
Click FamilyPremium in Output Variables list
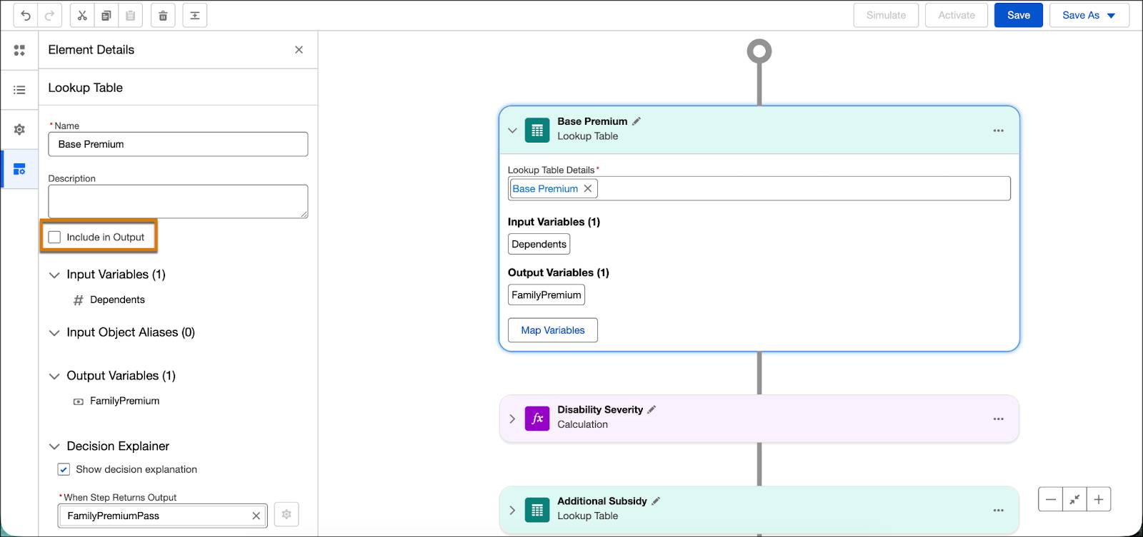pyautogui.click(x=125, y=401)
